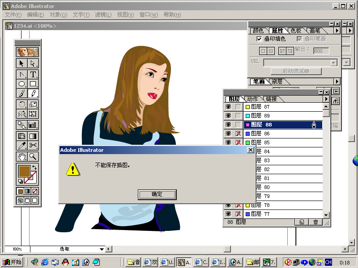Open the 滤镜(L) menu
Screen dimensions: 358x268
tap(103, 15)
